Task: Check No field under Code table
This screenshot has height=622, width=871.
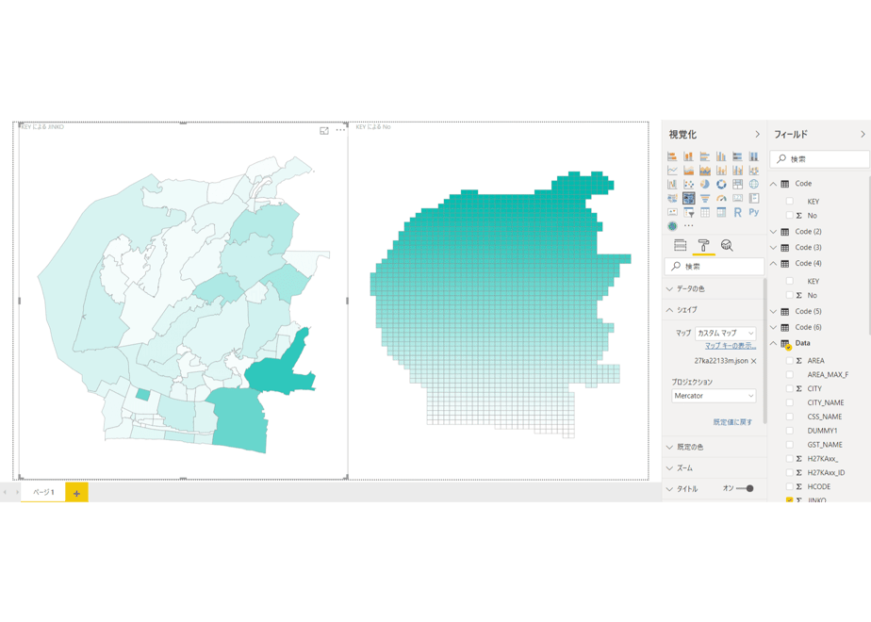Action: 789,216
